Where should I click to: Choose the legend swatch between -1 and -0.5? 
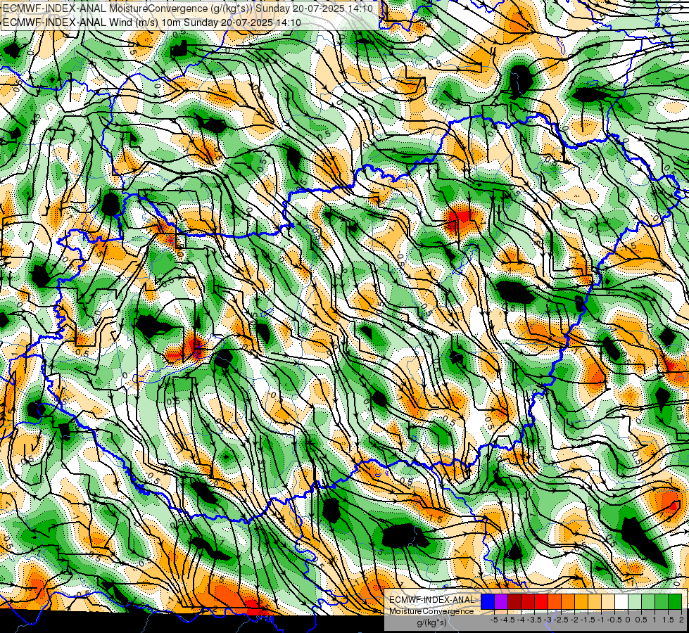pyautogui.click(x=607, y=601)
